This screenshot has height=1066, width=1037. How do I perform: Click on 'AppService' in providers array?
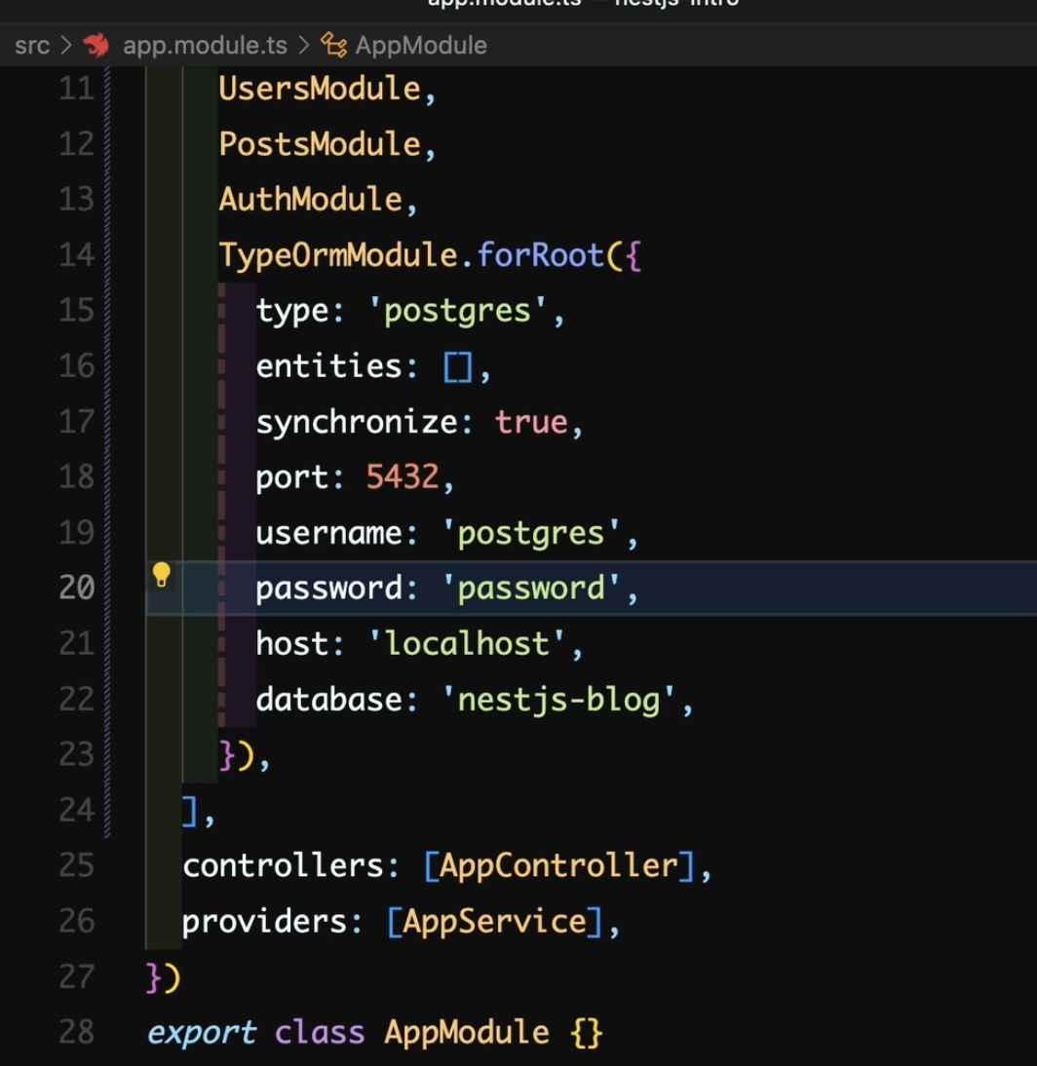[x=494, y=923]
